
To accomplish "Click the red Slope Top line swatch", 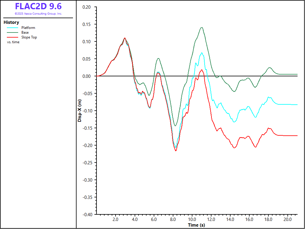I will click(x=13, y=37).
